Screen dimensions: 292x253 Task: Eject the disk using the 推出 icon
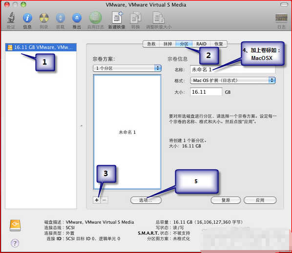tap(77, 18)
